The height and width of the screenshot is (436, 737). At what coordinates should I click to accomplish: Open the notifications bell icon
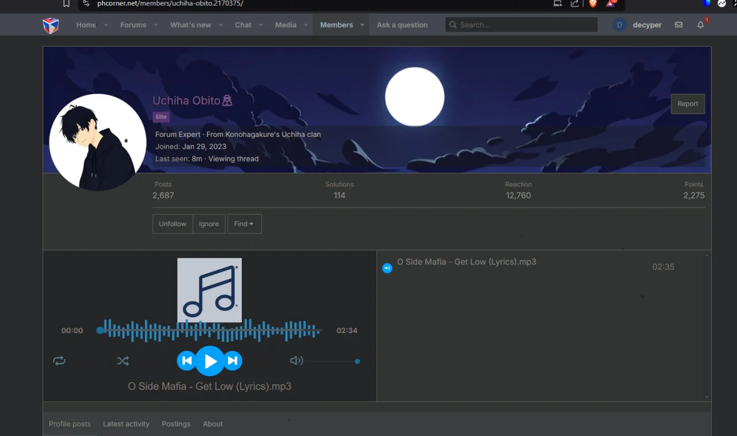(x=701, y=25)
